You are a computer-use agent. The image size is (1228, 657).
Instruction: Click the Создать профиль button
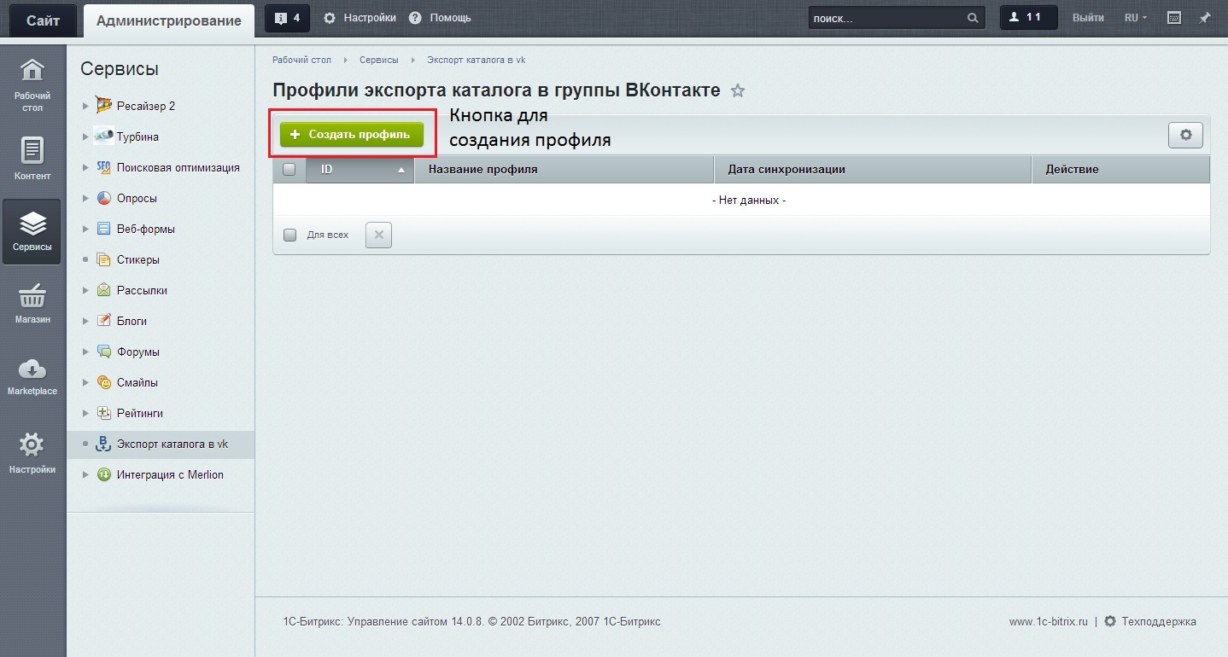[x=351, y=134]
